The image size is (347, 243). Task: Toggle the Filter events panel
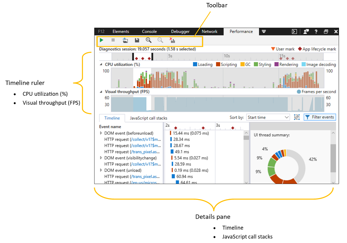pyautogui.click(x=319, y=117)
